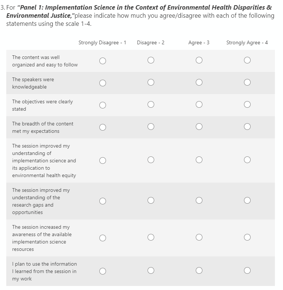Screen dimensions: 283x290
Task: Mark Agree for plan to use information
Action: [x=199, y=271]
